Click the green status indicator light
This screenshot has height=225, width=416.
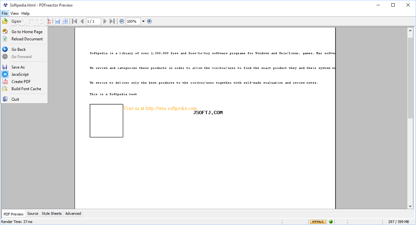pyautogui.click(x=331, y=222)
